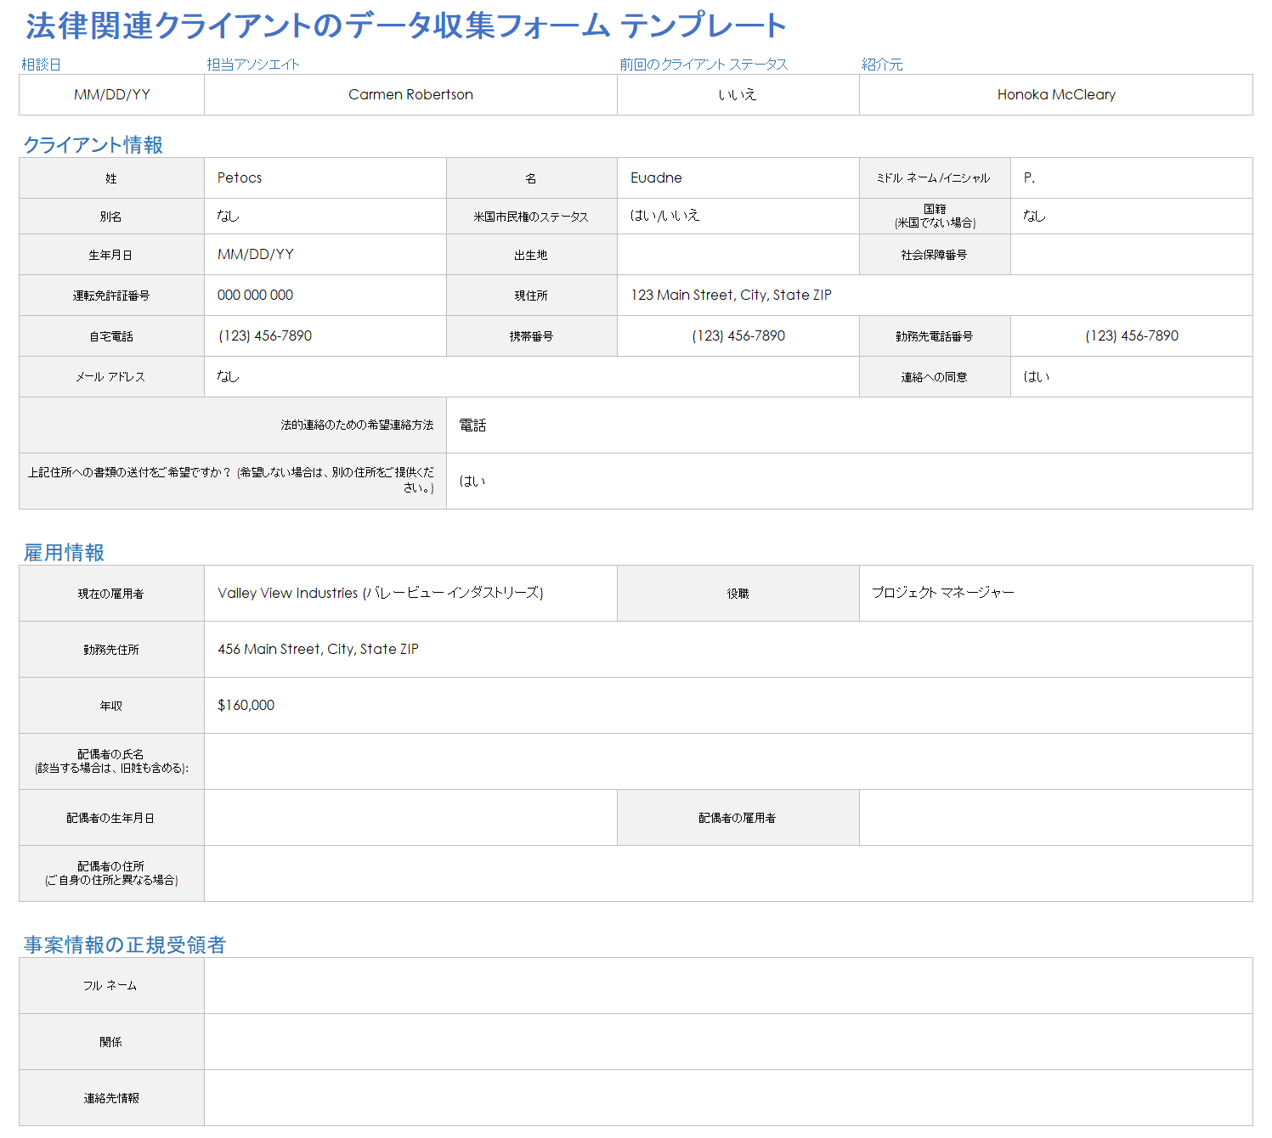Click the $160,000 annual income cell
This screenshot has width=1272, height=1138.
tap(728, 705)
